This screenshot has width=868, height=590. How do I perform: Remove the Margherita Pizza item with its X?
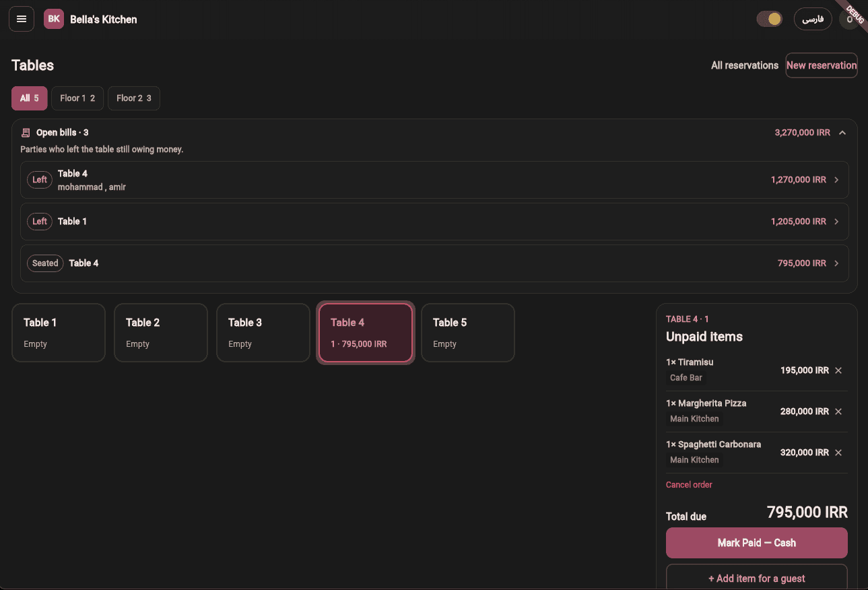point(838,412)
